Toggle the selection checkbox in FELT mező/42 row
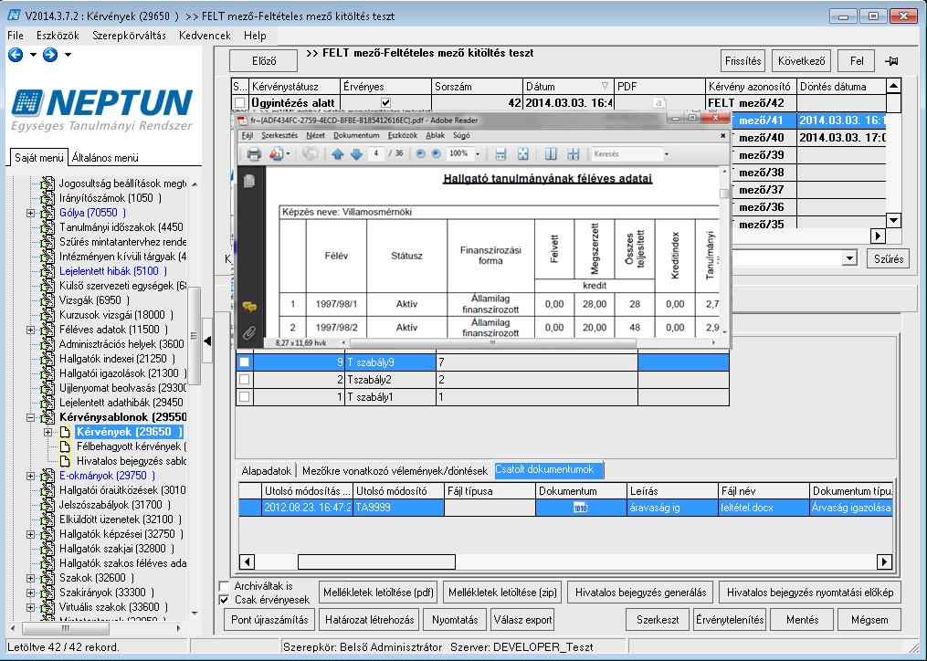Image resolution: width=927 pixels, height=661 pixels. click(239, 103)
